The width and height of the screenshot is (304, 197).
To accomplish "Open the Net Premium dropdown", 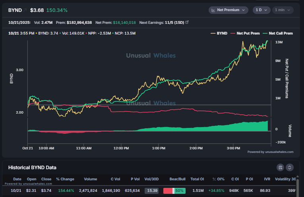I will pos(228,10).
